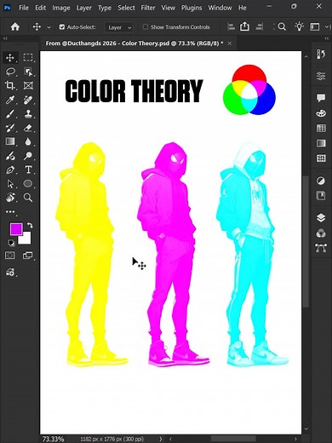Open the Edit menu

click(40, 8)
